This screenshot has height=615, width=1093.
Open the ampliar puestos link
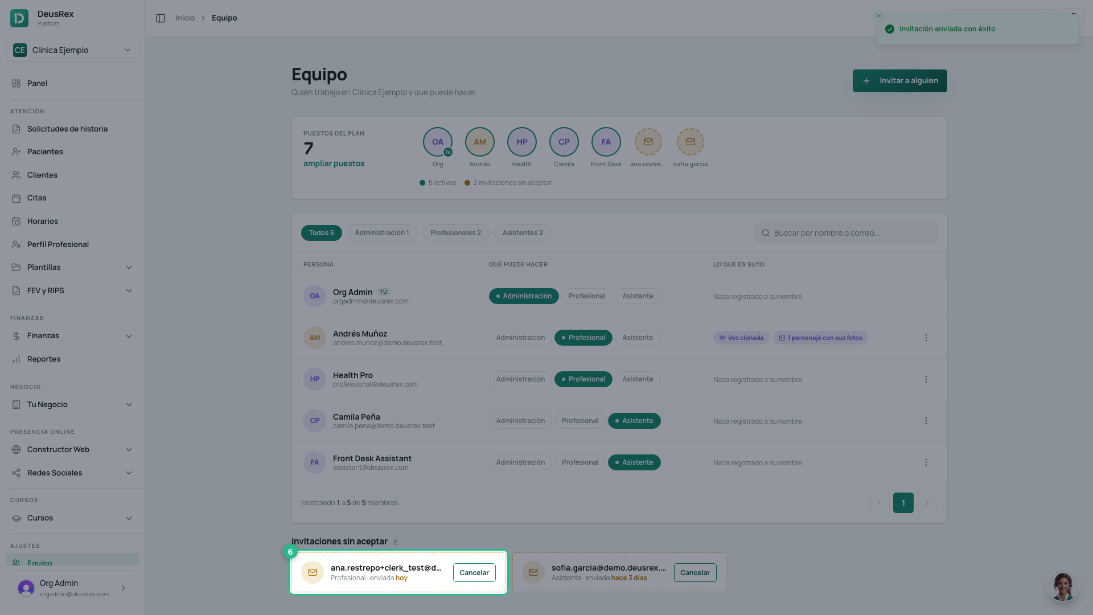(x=334, y=163)
